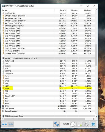
Task: Click the 1,098 RPM current CPU1 value
Action: (x=62, y=106)
